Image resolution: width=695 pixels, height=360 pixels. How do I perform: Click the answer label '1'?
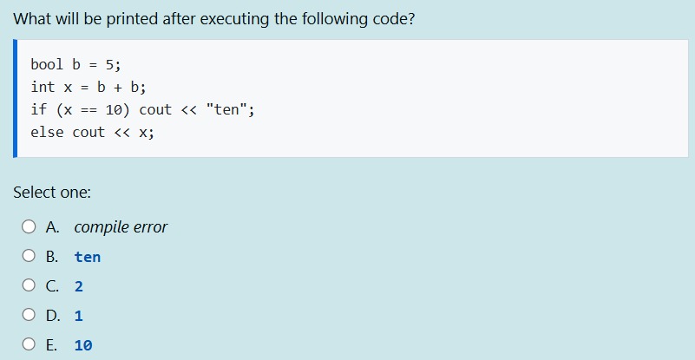click(79, 316)
